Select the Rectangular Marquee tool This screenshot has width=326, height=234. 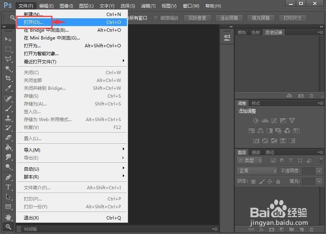[8, 49]
